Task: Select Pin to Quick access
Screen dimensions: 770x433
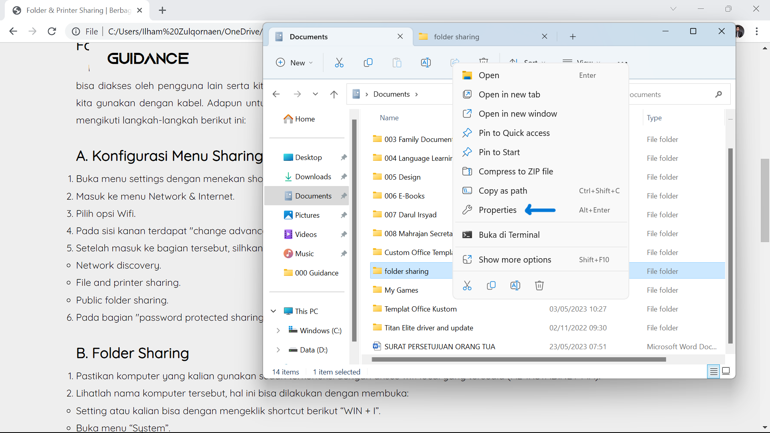Action: (541, 133)
